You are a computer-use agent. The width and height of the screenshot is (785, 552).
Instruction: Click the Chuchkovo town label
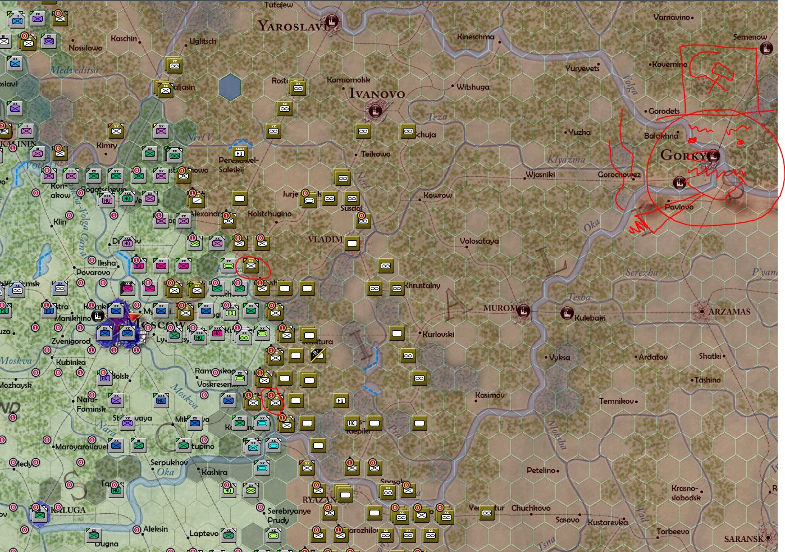[x=531, y=508]
